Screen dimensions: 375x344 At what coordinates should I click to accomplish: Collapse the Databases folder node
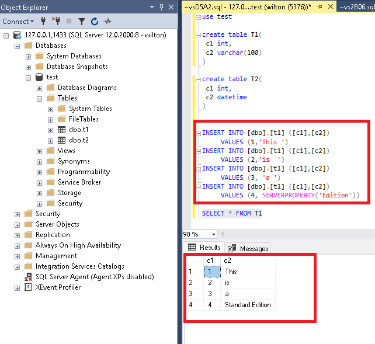click(x=17, y=46)
